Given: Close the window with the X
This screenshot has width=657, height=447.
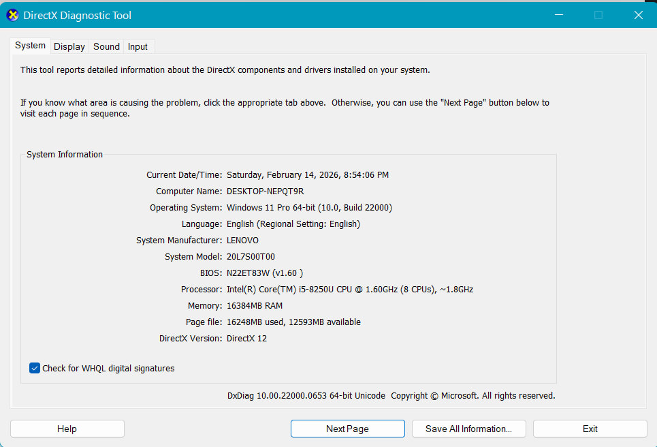Looking at the screenshot, I should click(x=638, y=15).
